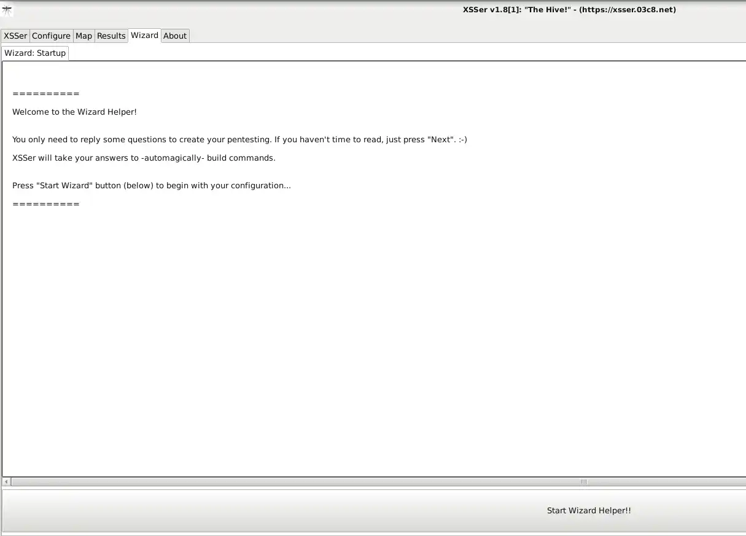This screenshot has width=746, height=536.
Task: Open the About tab
Action: 175,36
